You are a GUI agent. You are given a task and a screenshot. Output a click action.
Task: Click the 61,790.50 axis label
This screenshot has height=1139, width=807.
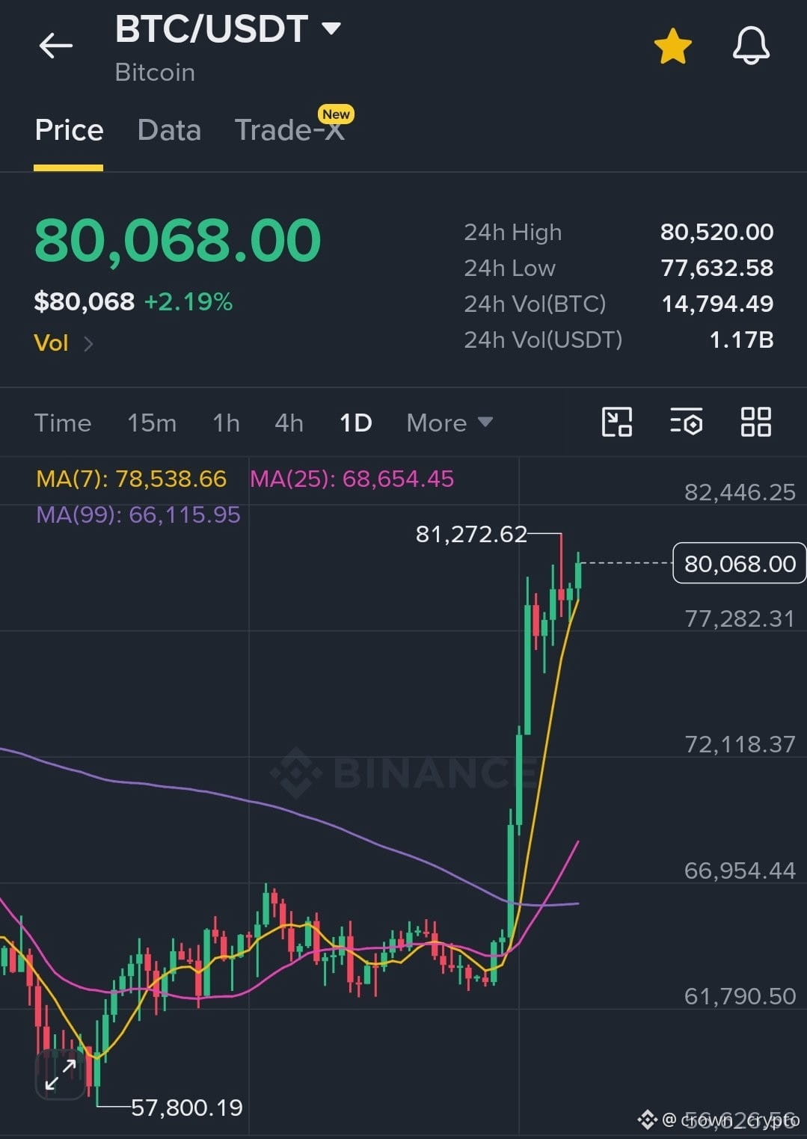coord(740,996)
